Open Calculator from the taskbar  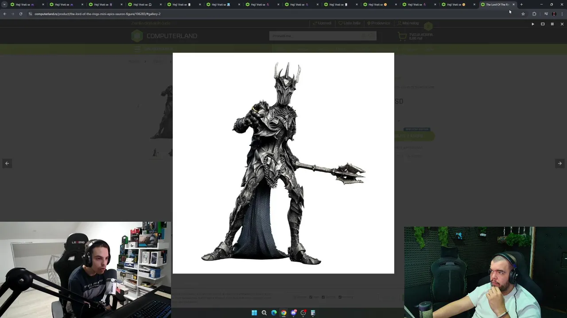313,313
